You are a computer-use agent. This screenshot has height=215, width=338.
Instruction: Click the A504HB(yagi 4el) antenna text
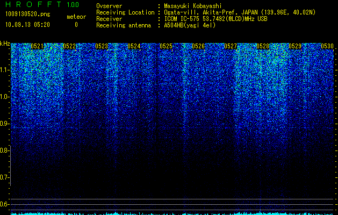[x=190, y=25]
